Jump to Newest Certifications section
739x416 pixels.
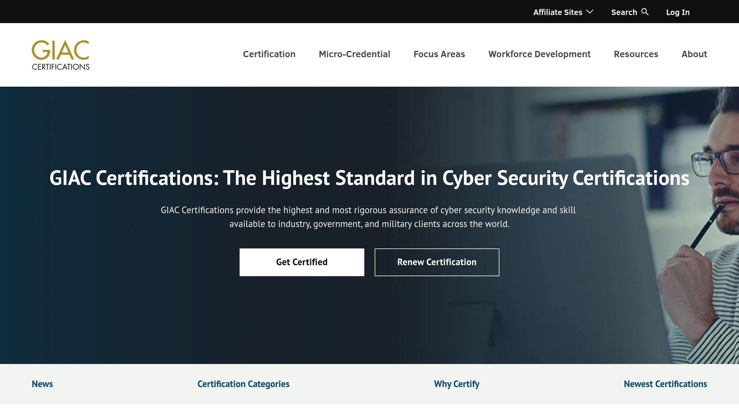665,384
